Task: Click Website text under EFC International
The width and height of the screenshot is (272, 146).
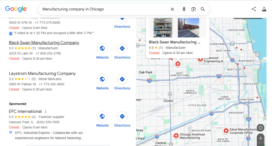Action: tap(102, 125)
